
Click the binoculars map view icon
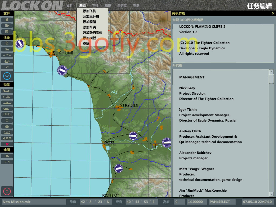point(7,156)
